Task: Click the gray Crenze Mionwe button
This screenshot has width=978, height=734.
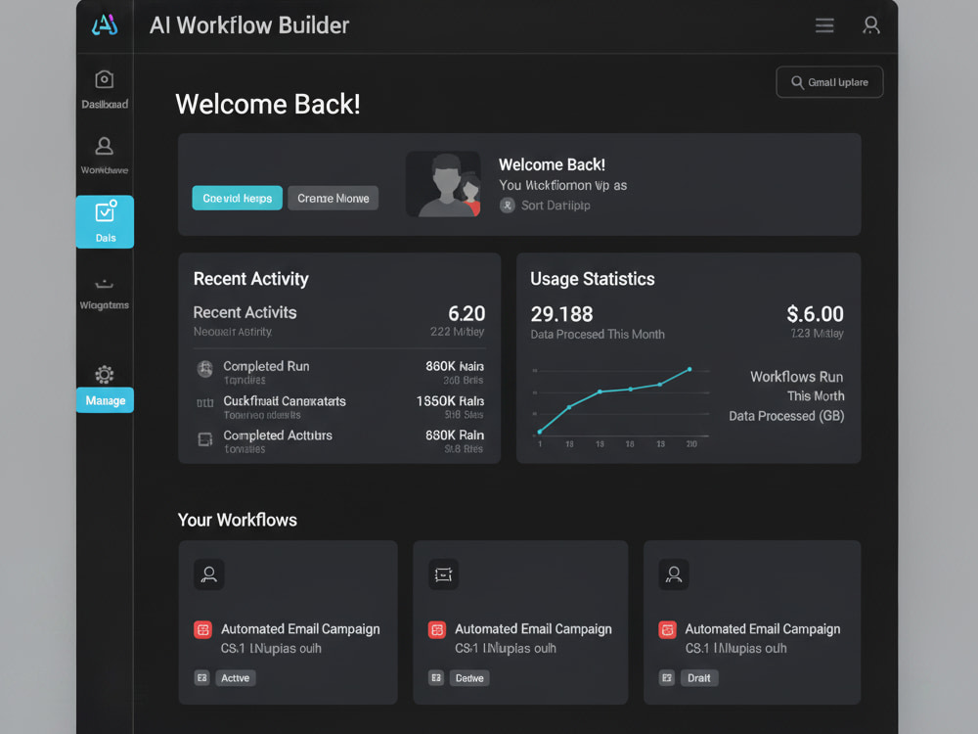Action: tap(333, 198)
